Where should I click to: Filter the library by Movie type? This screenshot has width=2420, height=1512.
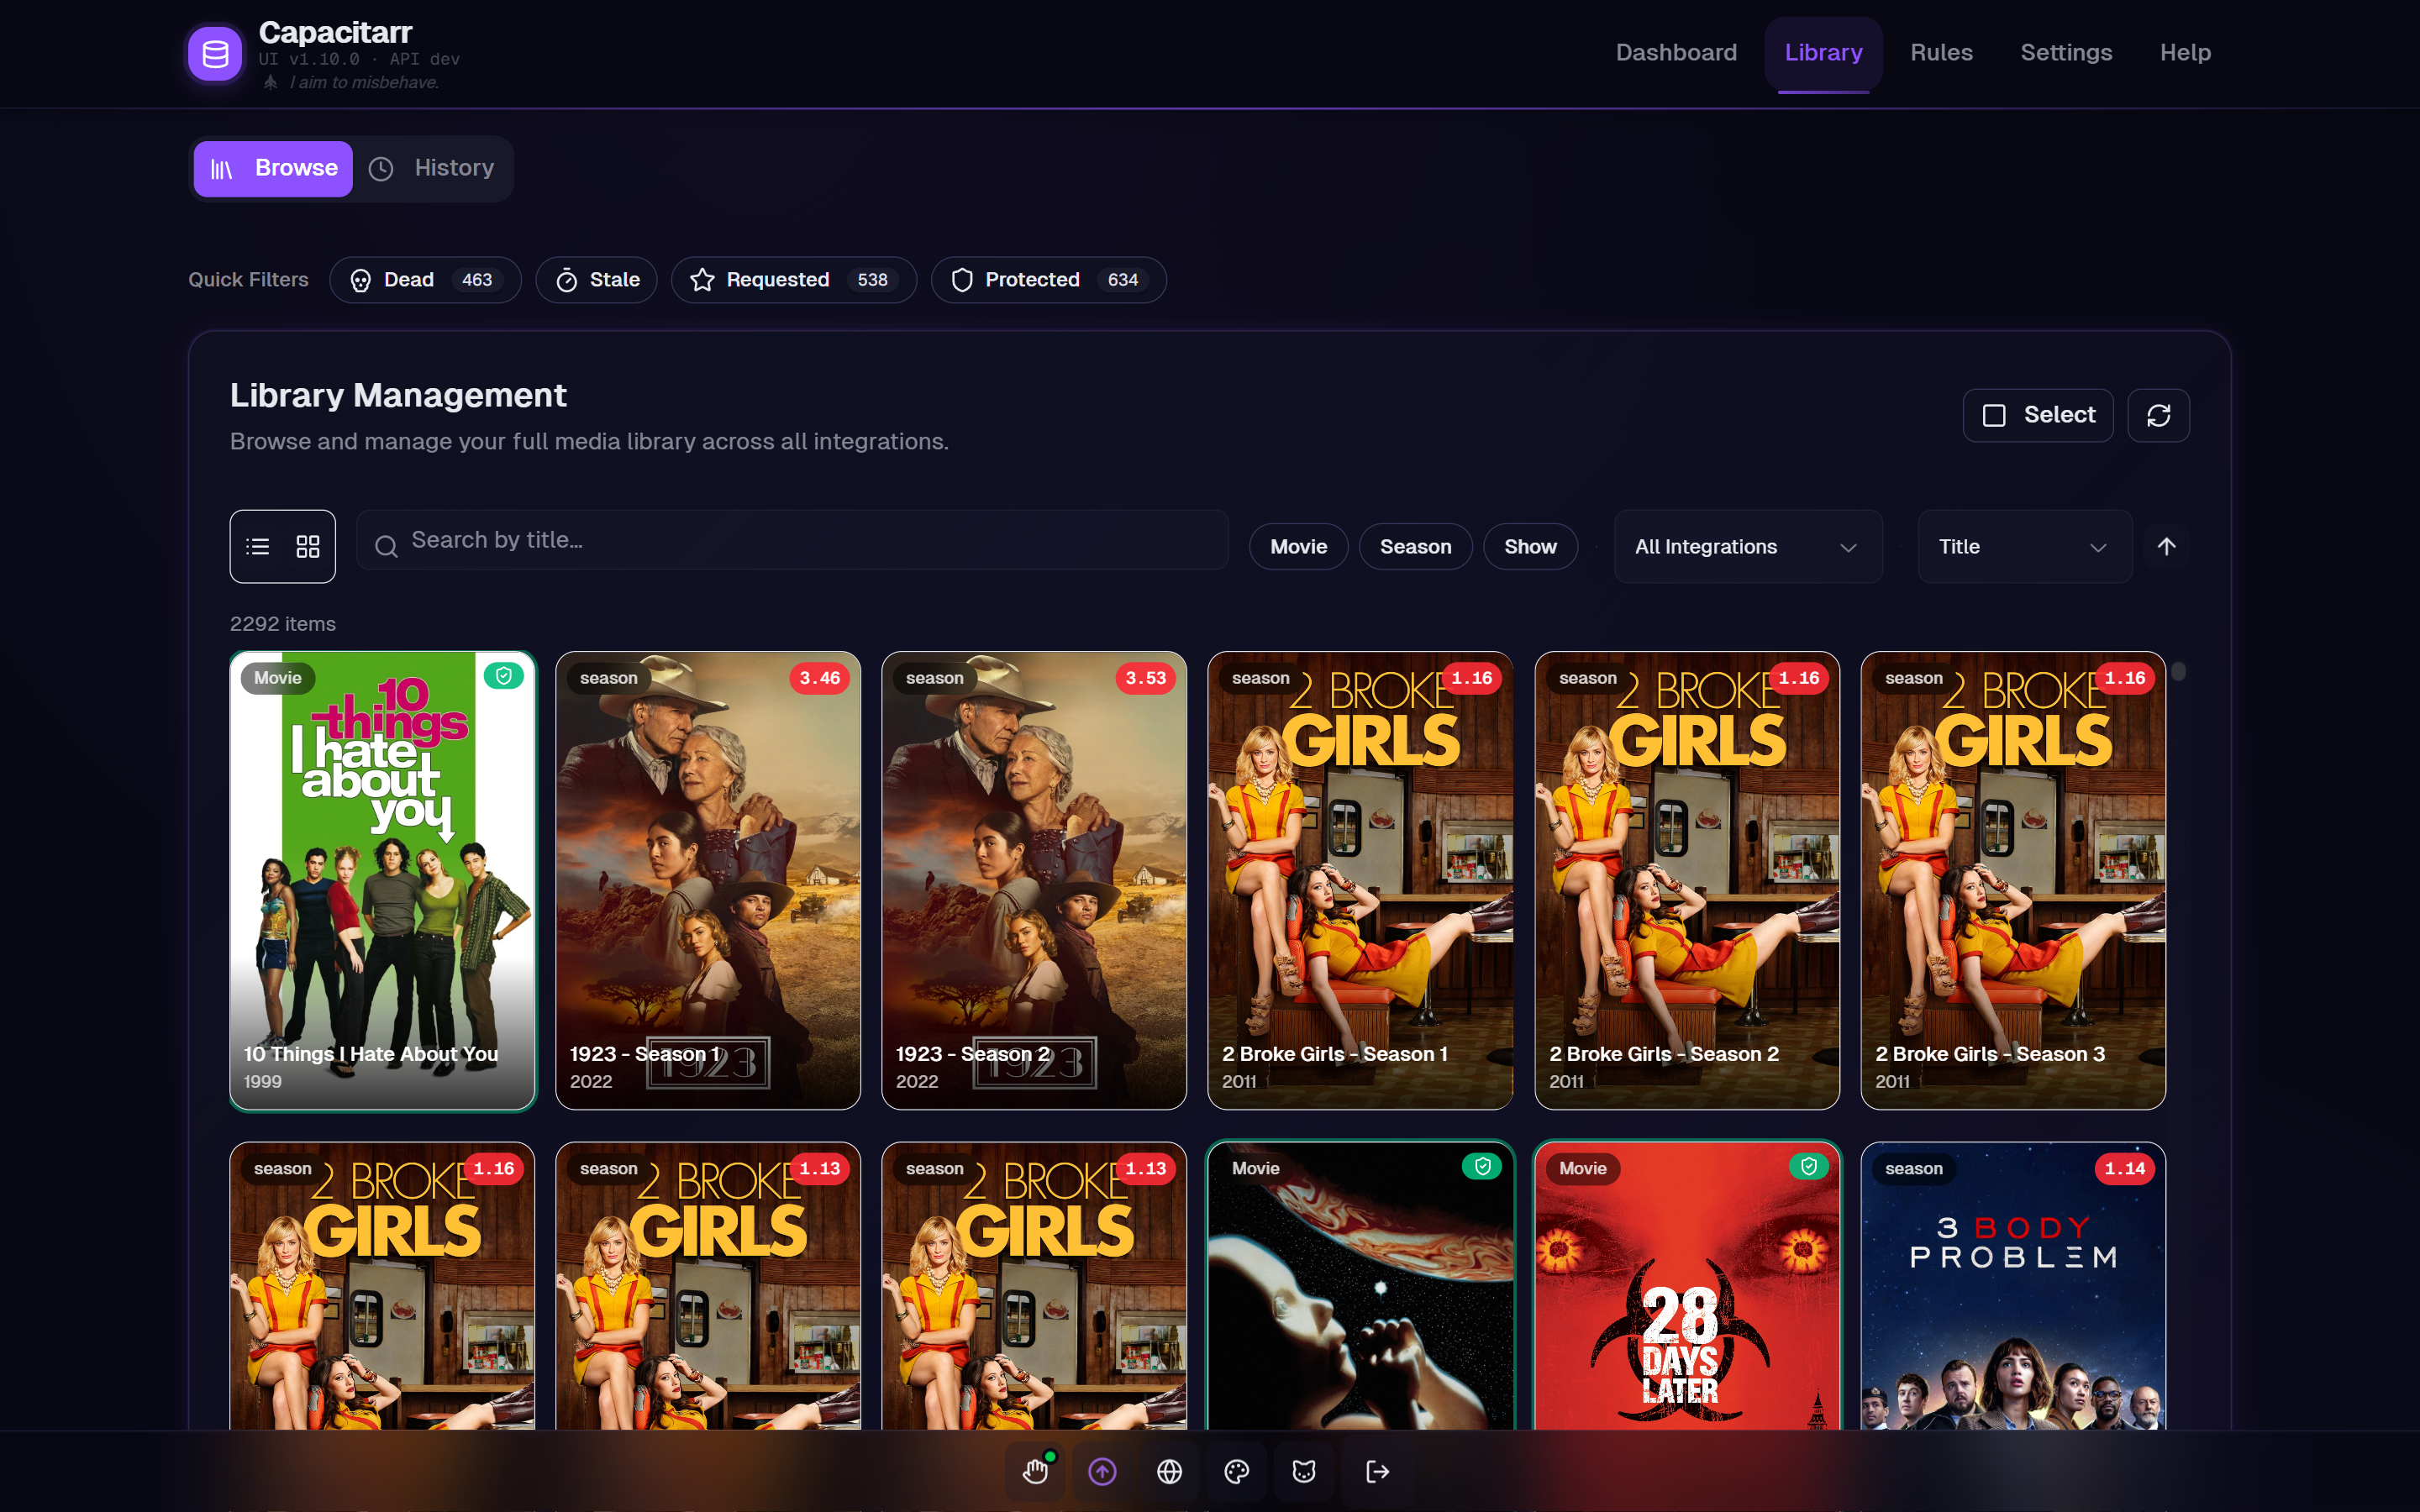point(1298,547)
